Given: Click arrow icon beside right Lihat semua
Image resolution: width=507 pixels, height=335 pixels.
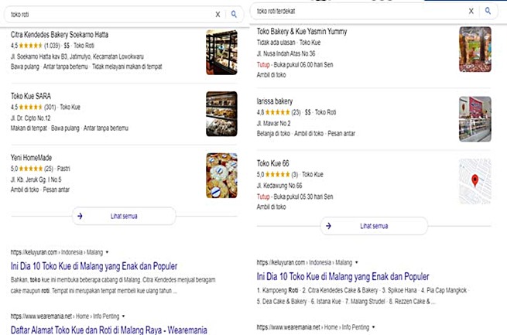Looking at the screenshot, I should click(x=328, y=226).
